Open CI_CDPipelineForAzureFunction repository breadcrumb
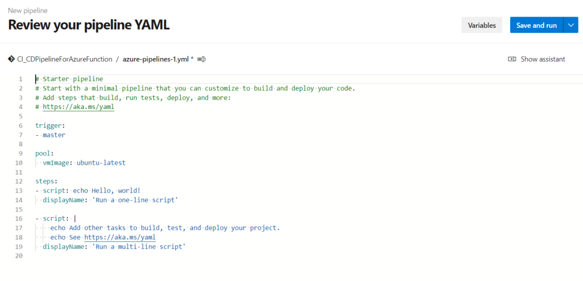Screen dimensions: 583x281 pyautogui.click(x=65, y=59)
